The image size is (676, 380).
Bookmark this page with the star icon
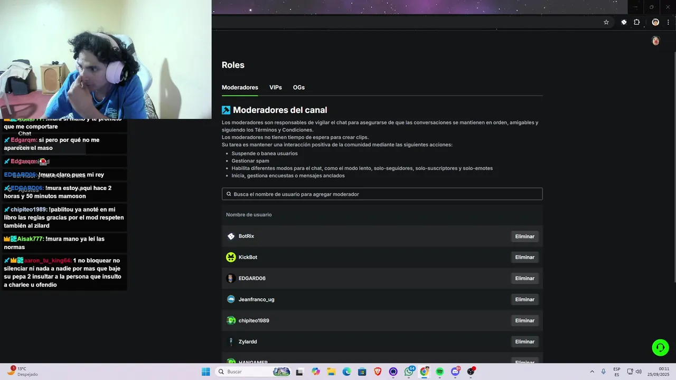pyautogui.click(x=606, y=22)
